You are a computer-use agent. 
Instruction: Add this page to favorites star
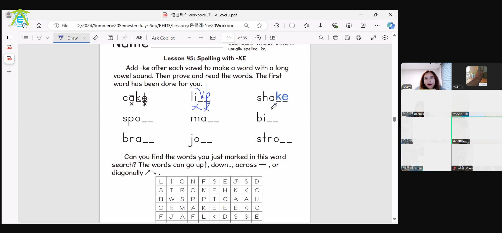(x=259, y=26)
